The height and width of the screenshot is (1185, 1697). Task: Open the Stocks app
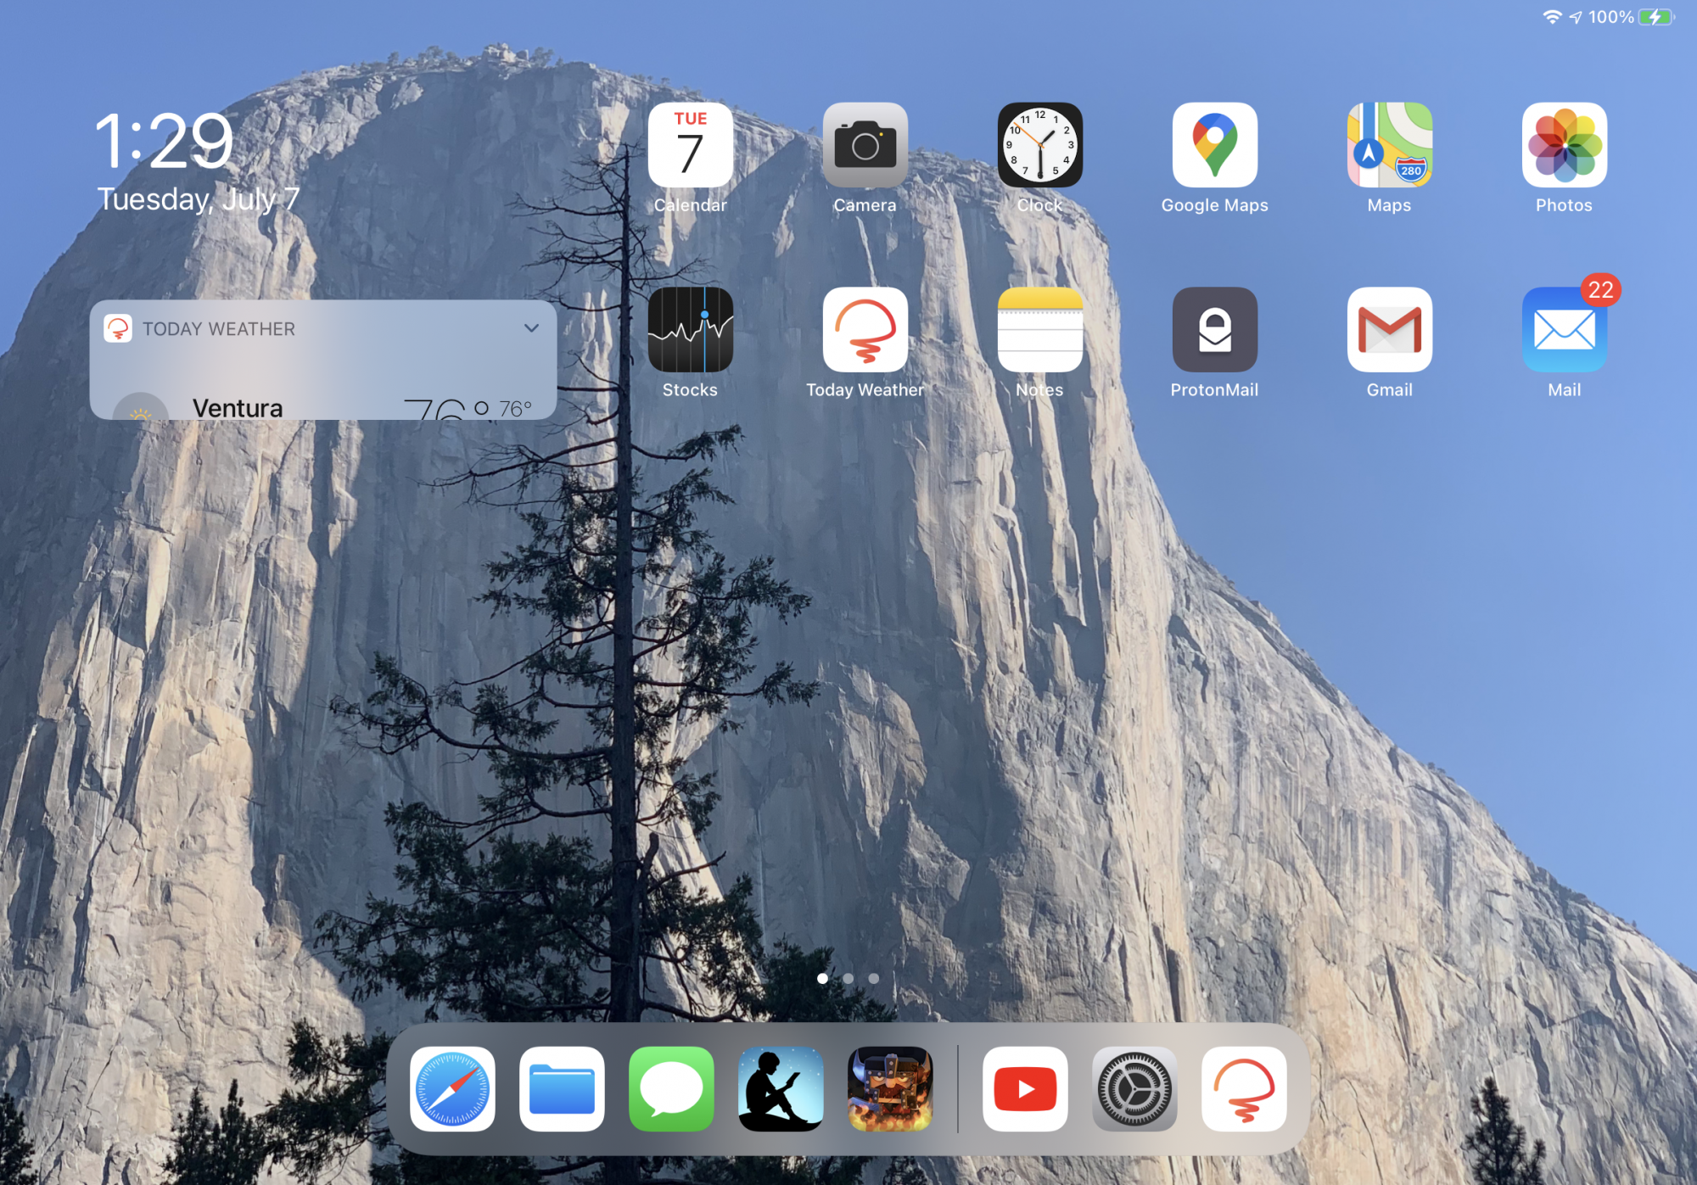(x=690, y=329)
